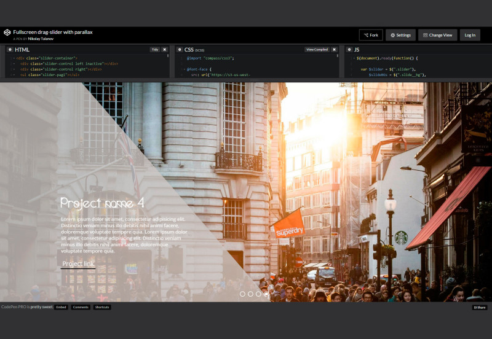
Task: Click the Log In button
Action: pyautogui.click(x=470, y=35)
